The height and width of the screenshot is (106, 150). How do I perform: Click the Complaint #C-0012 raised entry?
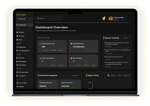click(117, 58)
